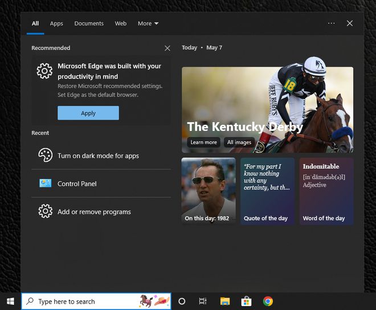Click Learn more on Kentucky Derby
The image size is (376, 310).
tap(203, 142)
